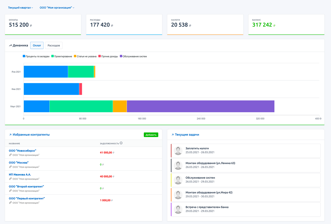
Task: Toggle Обслуживание систем legend series
Action: pyautogui.click(x=133, y=56)
